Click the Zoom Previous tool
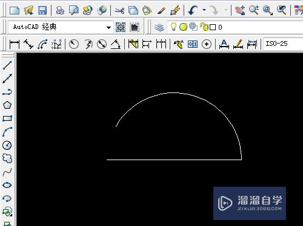 tap(281, 10)
